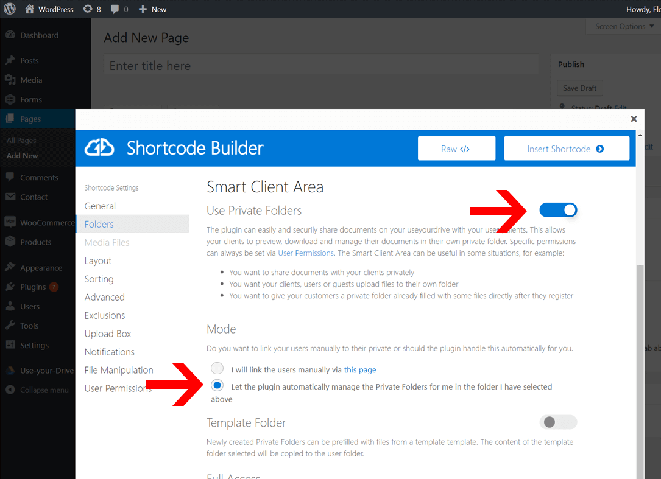Image resolution: width=661 pixels, height=479 pixels.
Task: Open the WordPress site home icon
Action: (x=29, y=9)
